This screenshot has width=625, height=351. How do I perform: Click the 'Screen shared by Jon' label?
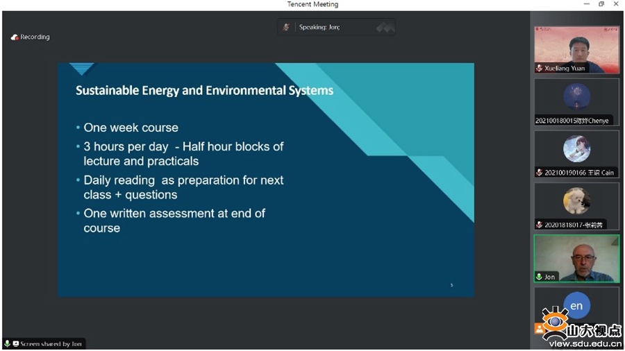51,344
